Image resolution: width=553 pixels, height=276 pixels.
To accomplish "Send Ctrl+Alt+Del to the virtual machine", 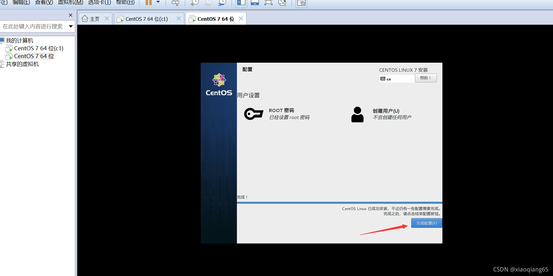I will 175,3.
